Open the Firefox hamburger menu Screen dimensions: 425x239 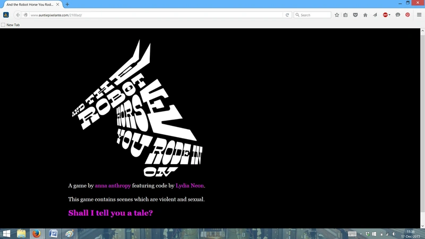point(419,15)
